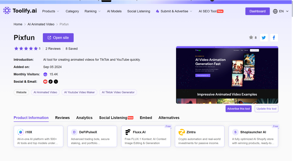Open the TikTok social icon
Image resolution: width=293 pixels, height=161 pixels.
coord(51,82)
